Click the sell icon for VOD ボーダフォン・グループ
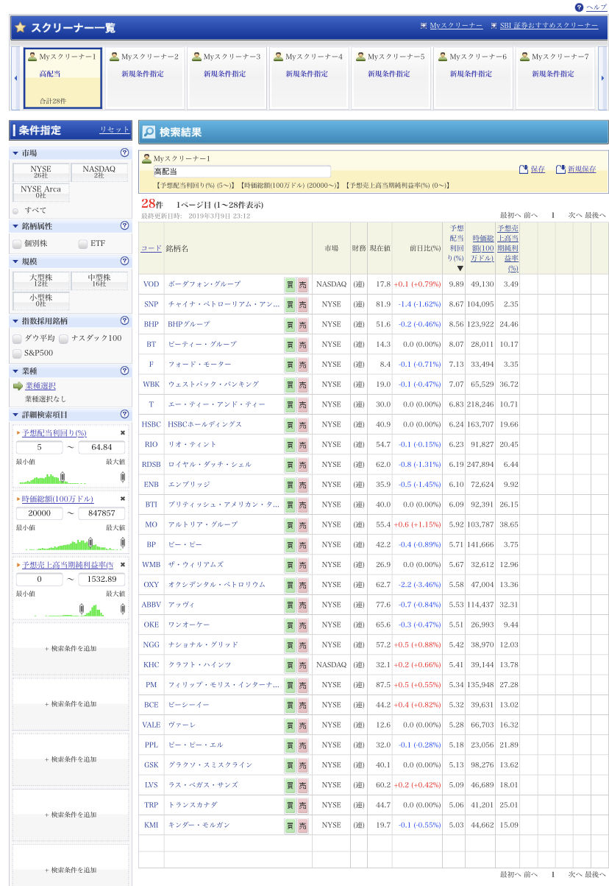Screen dimensions: 609x886 pos(302,284)
